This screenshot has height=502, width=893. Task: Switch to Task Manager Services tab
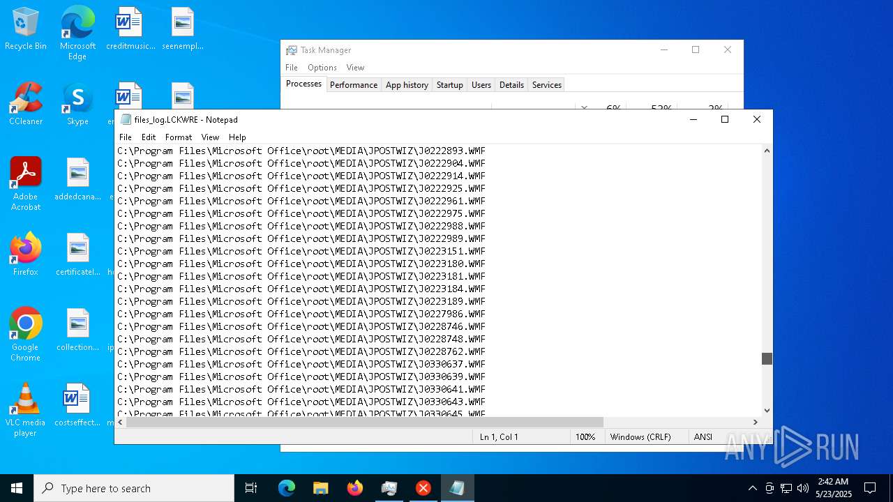[547, 85]
